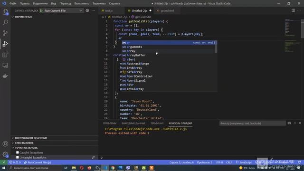Clear the debug console
The image size is (304, 171).
tap(289, 123)
